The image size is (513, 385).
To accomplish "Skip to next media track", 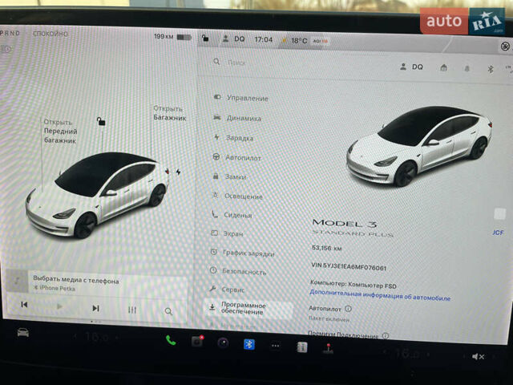I will (x=95, y=308).
